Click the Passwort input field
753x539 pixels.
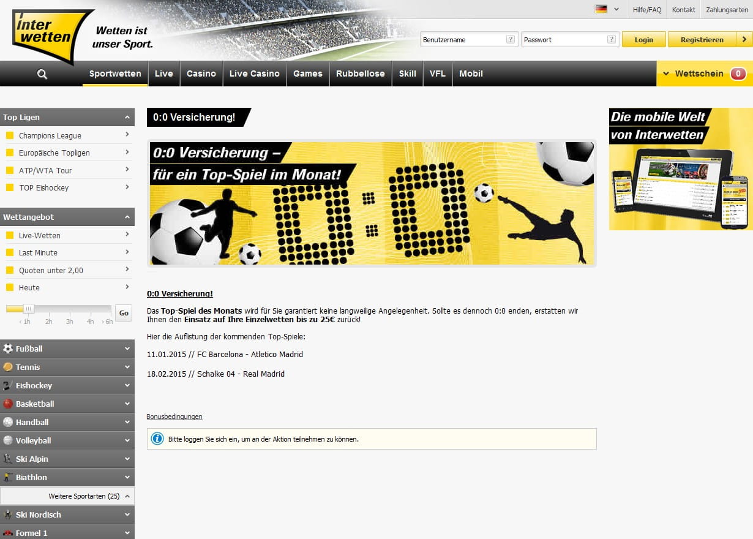(571, 39)
